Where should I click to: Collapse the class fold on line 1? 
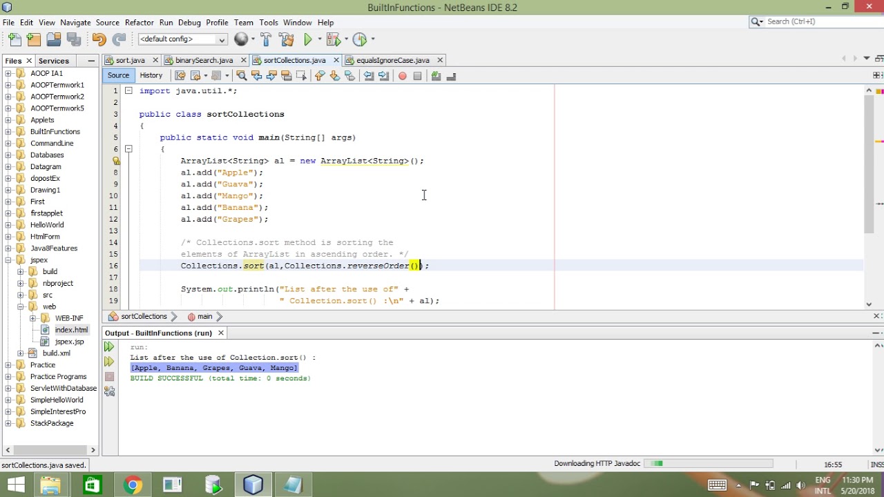point(128,90)
